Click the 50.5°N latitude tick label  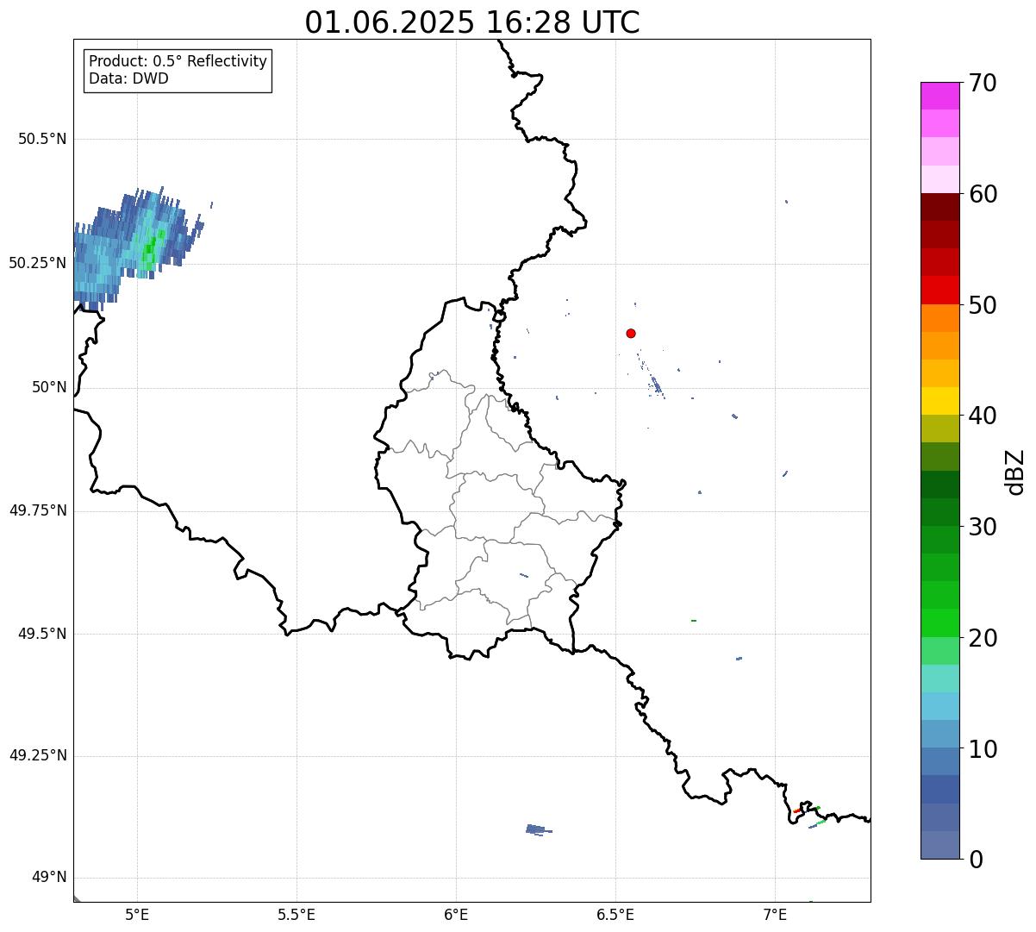tap(42, 139)
